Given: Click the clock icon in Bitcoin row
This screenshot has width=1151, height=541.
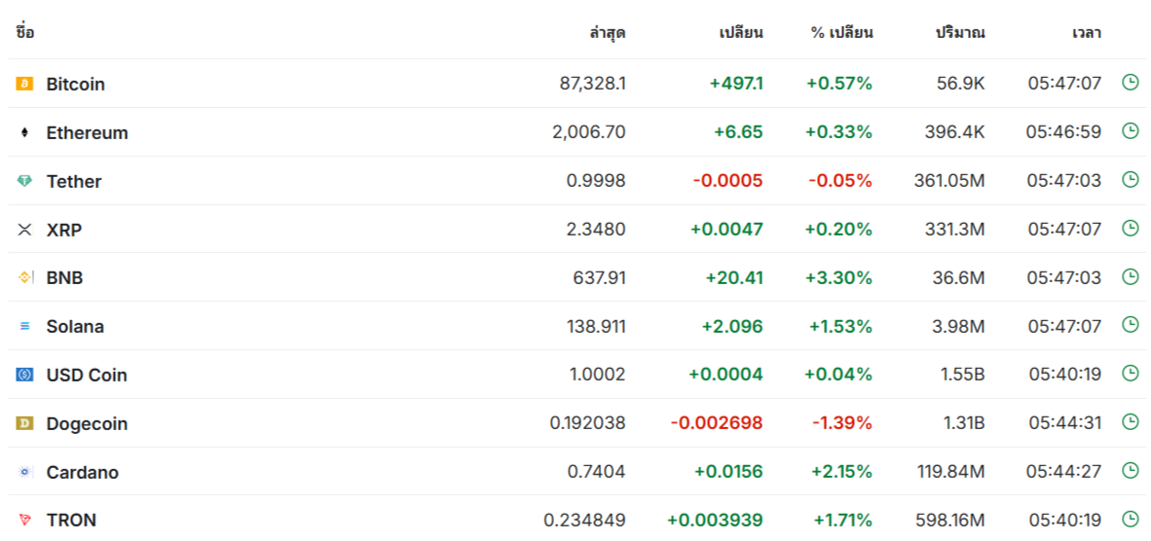Looking at the screenshot, I should pos(1131,82).
